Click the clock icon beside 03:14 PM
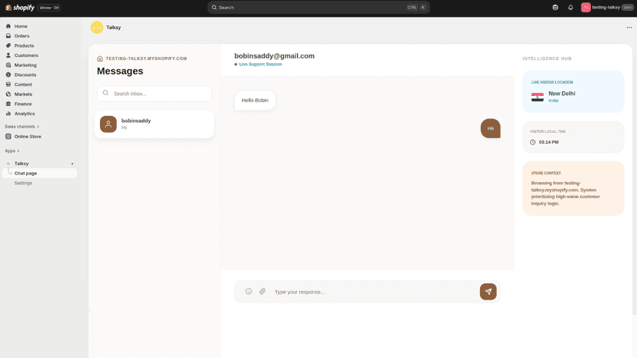 pyautogui.click(x=532, y=142)
